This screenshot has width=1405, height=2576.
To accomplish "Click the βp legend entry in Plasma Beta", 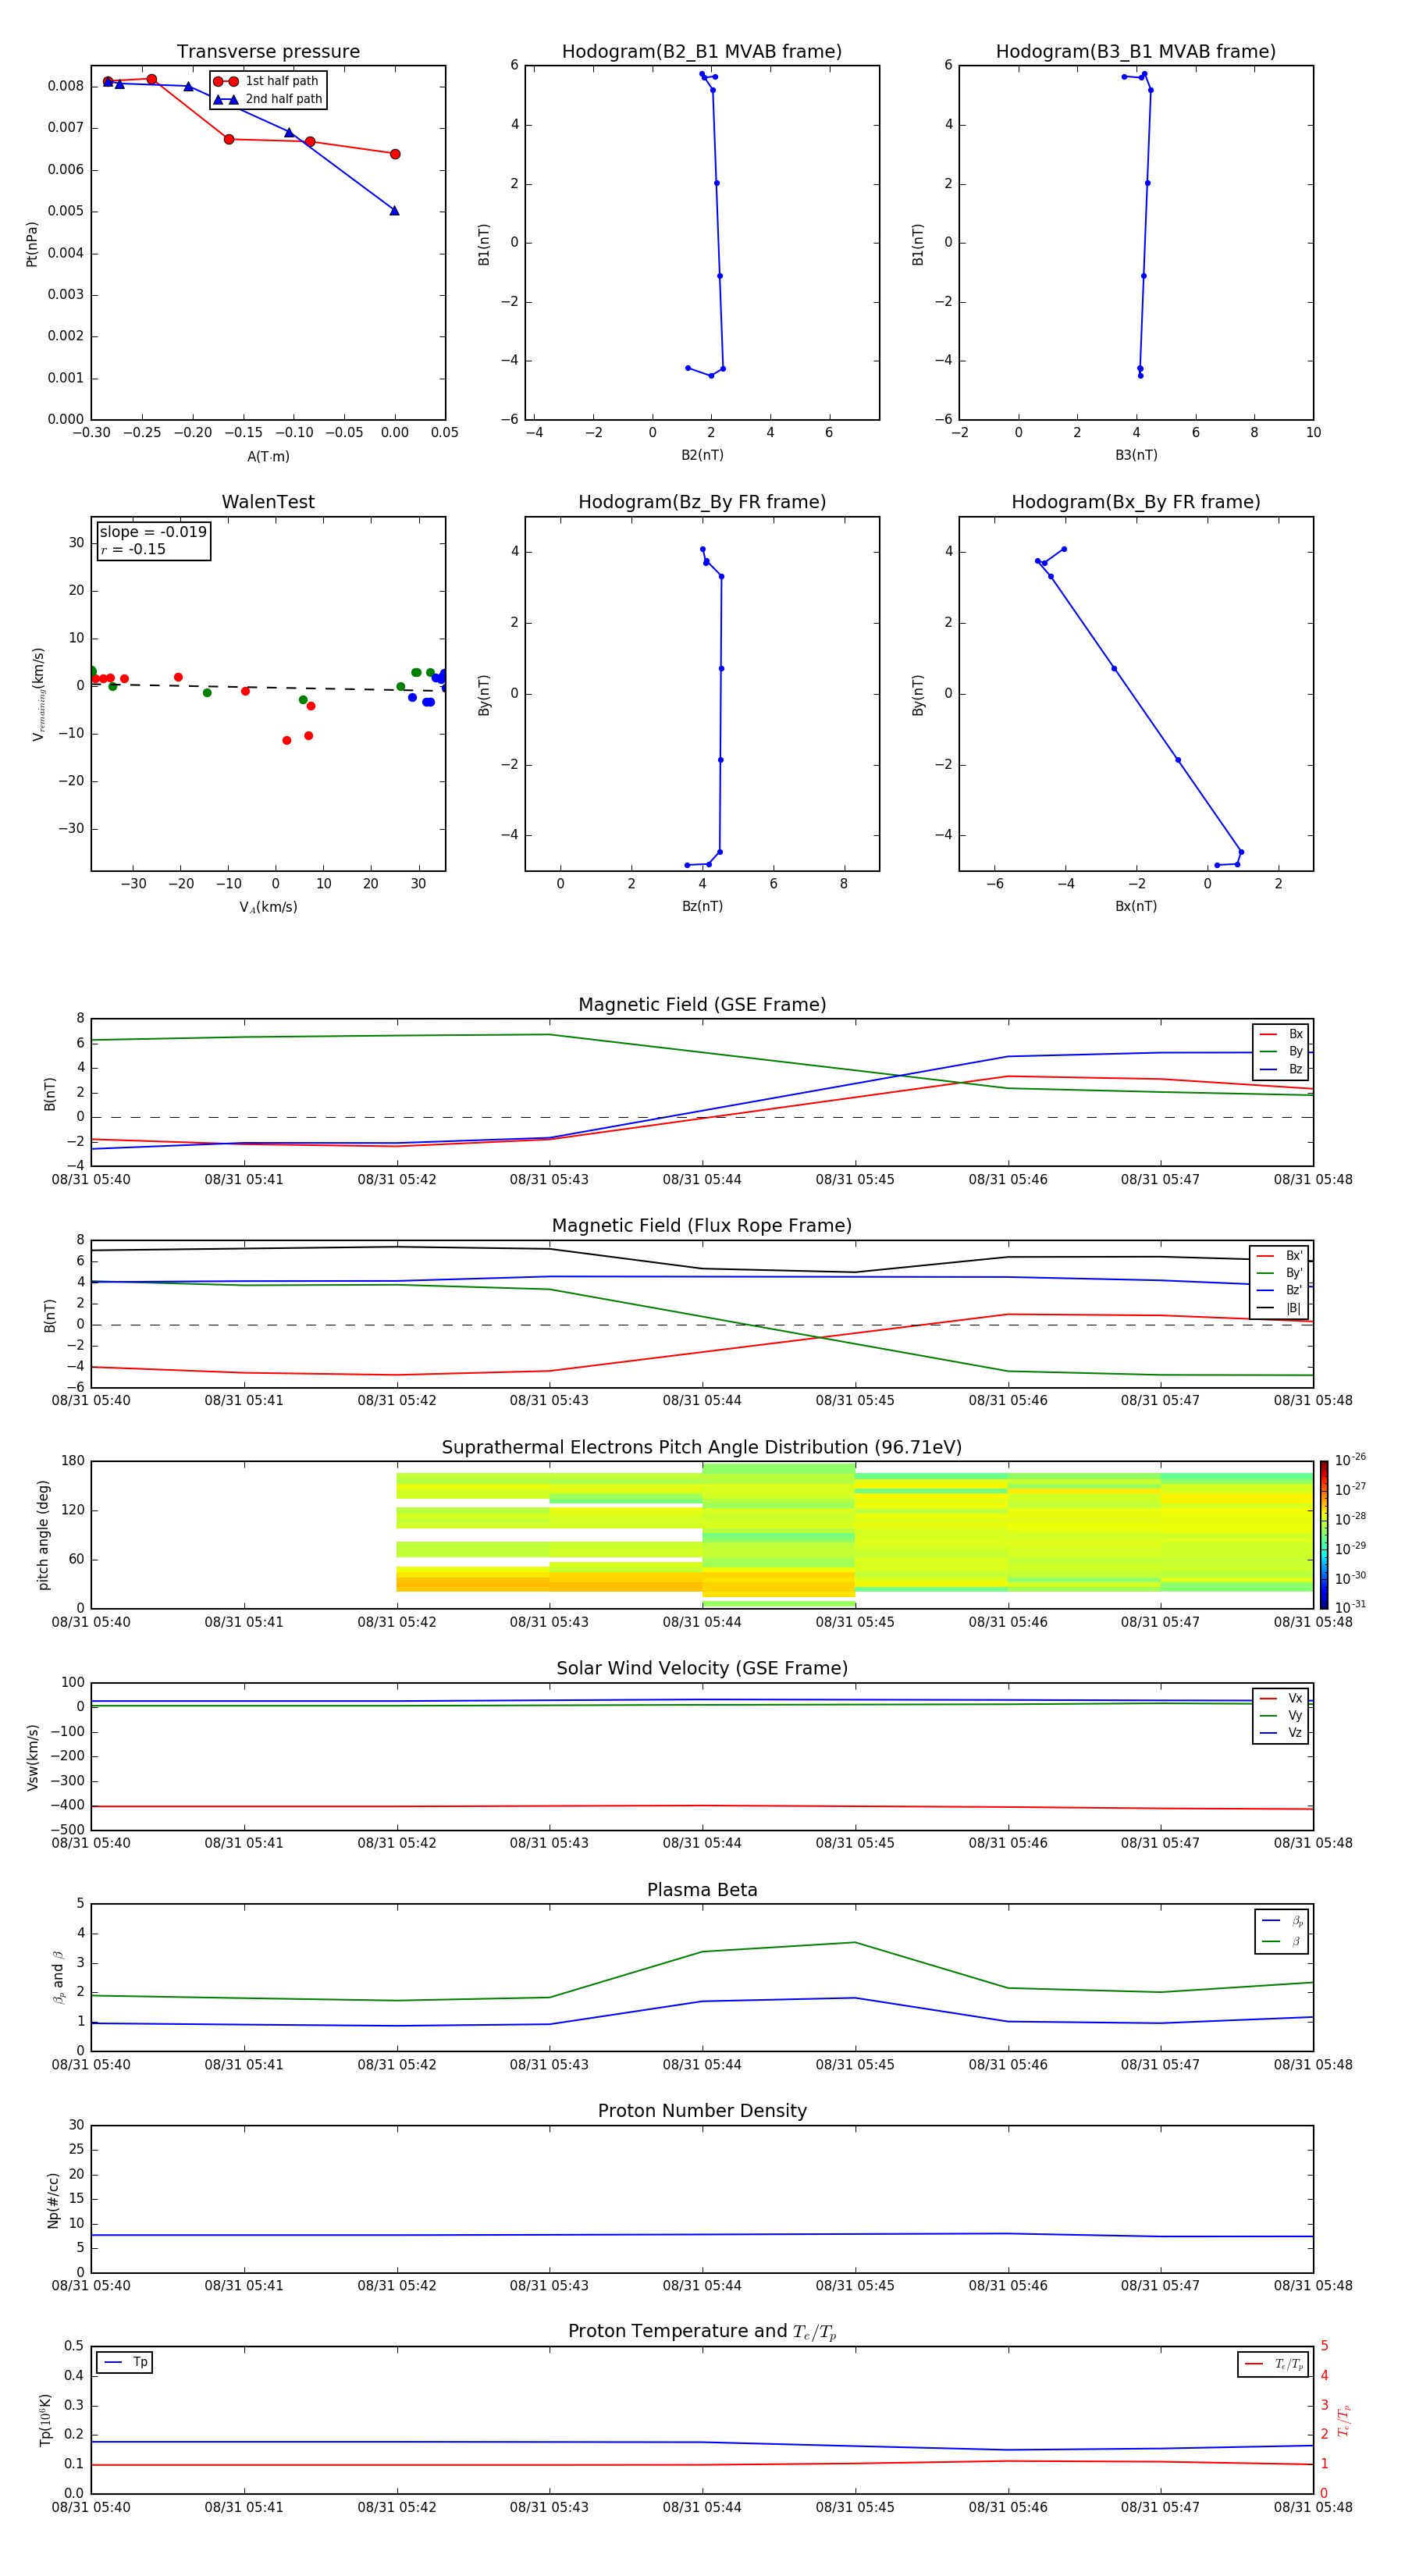I will pos(1282,1921).
